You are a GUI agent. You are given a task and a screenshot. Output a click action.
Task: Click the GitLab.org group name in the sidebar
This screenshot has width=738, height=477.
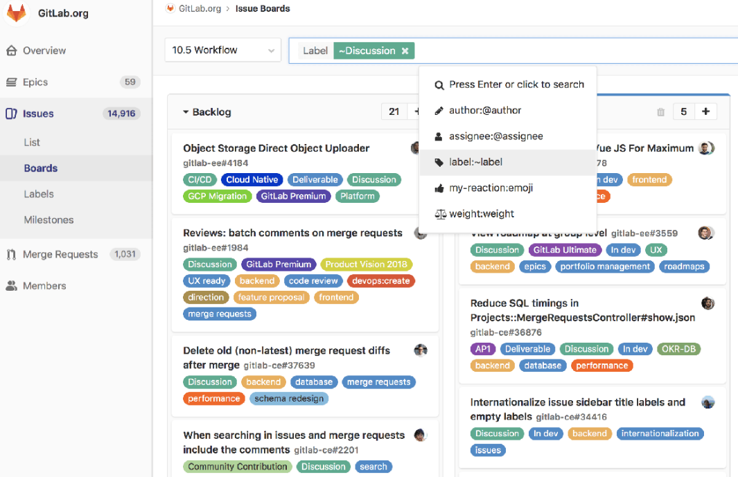(x=63, y=13)
